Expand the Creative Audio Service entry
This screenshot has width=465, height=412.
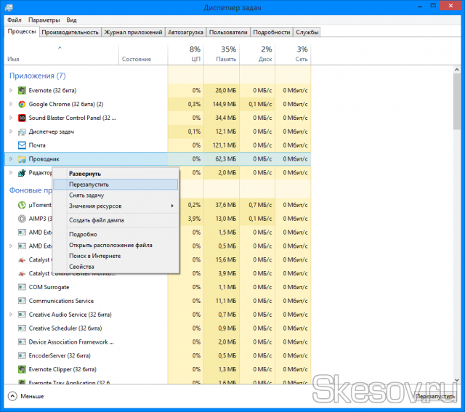click(x=11, y=315)
